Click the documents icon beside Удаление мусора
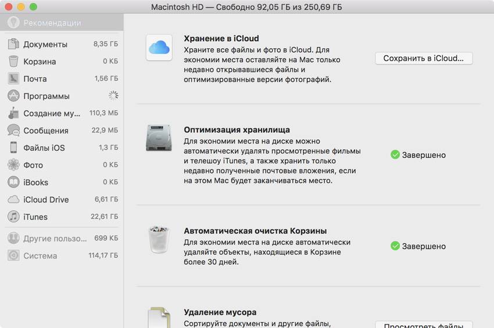Viewport: 494px width, 328px height. click(159, 318)
